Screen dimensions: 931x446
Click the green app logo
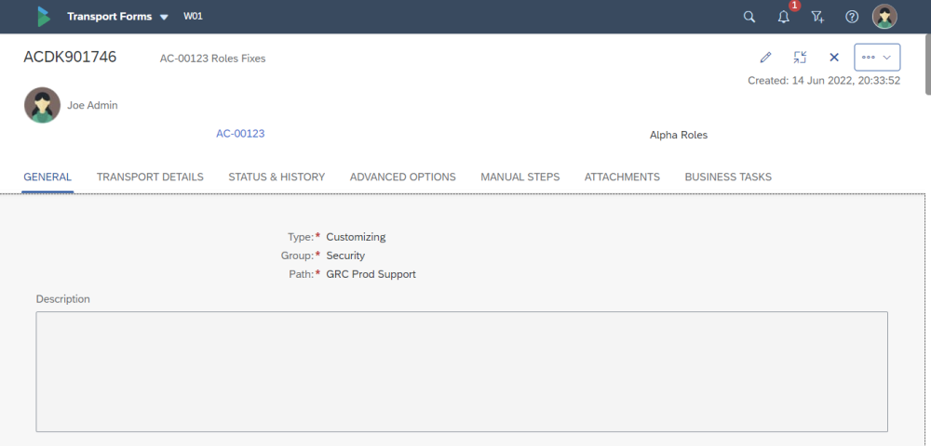(x=43, y=17)
